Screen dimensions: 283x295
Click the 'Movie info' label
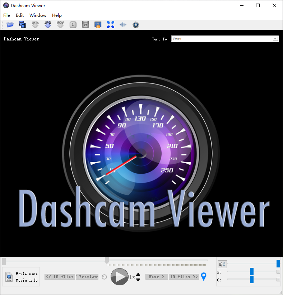click(x=27, y=280)
